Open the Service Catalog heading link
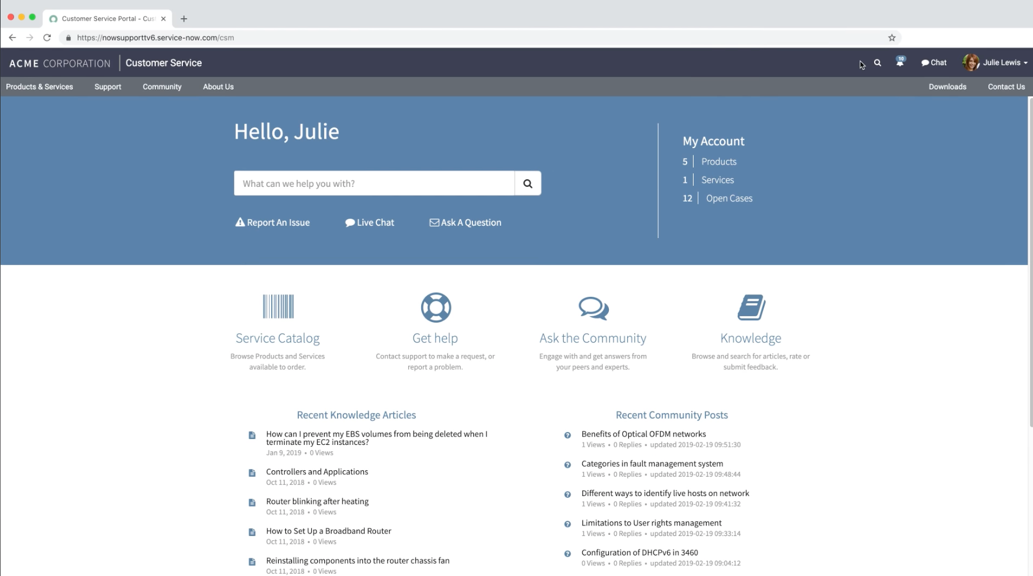The height and width of the screenshot is (576, 1033). point(278,338)
